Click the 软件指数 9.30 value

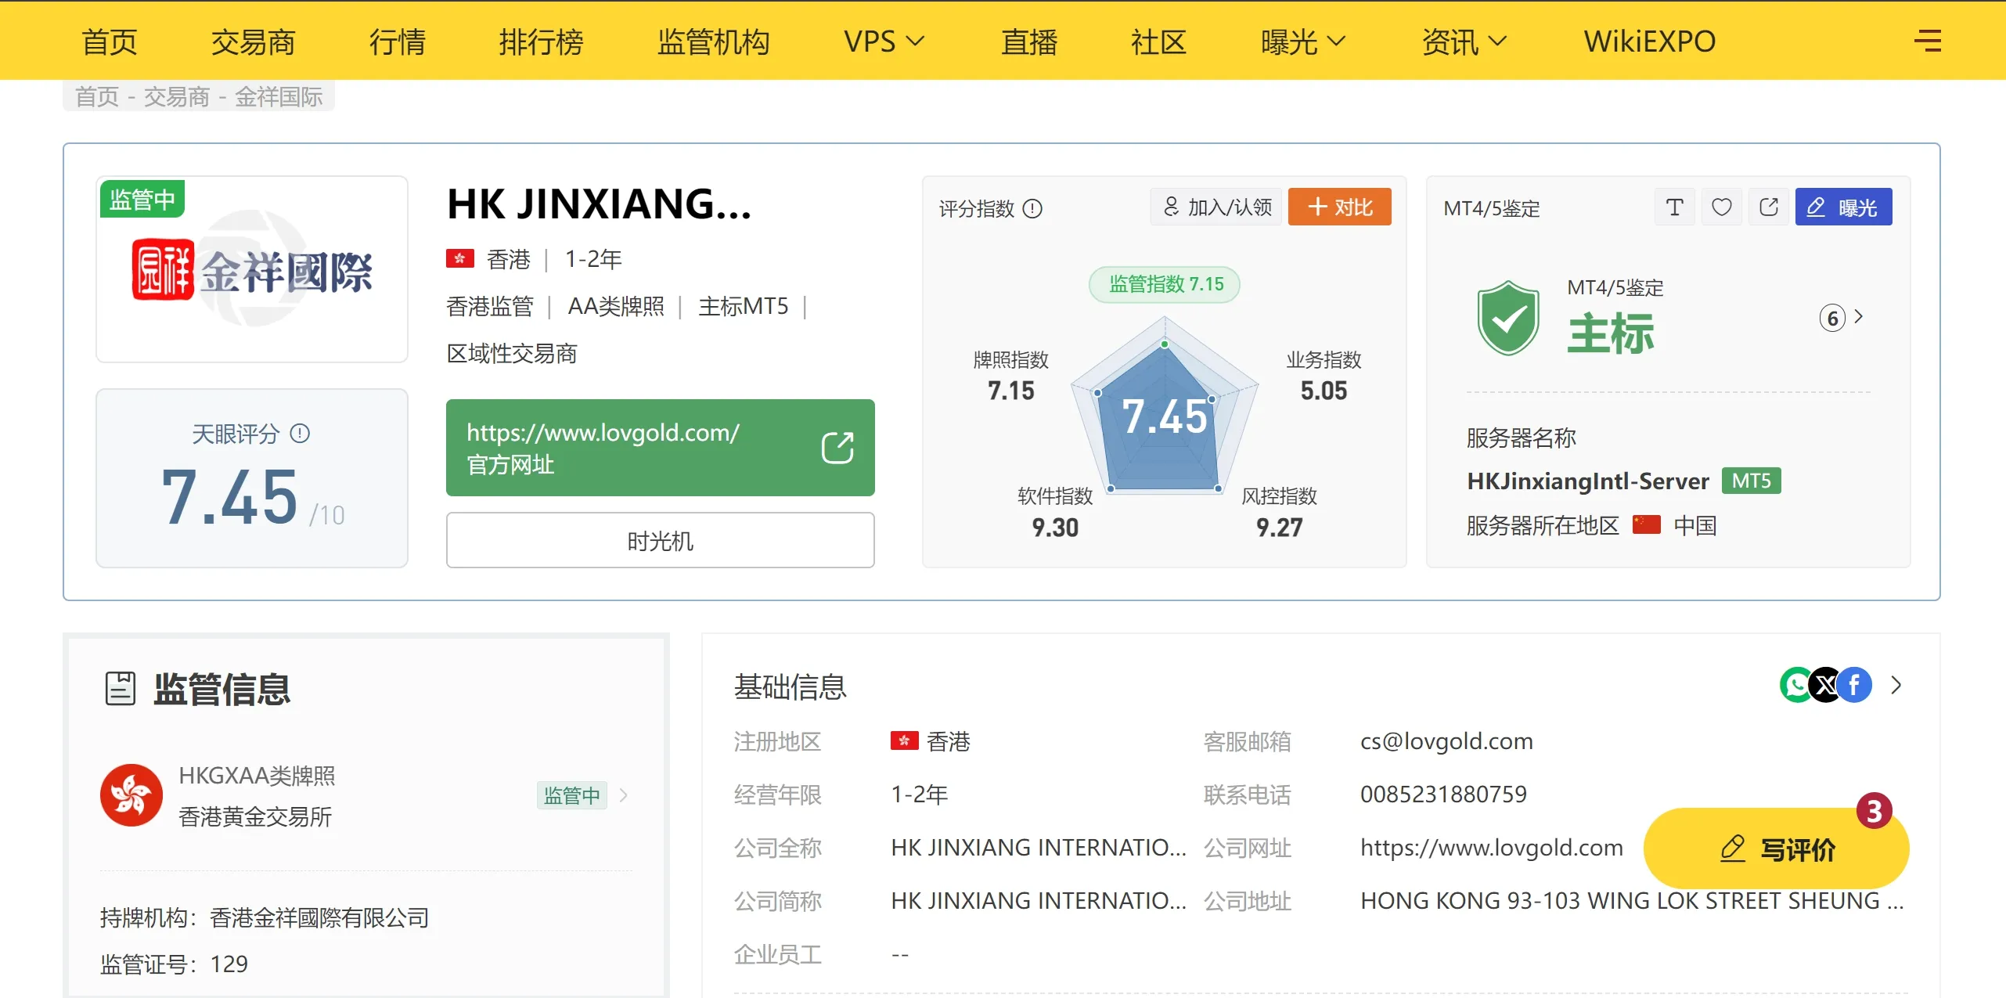click(1055, 527)
